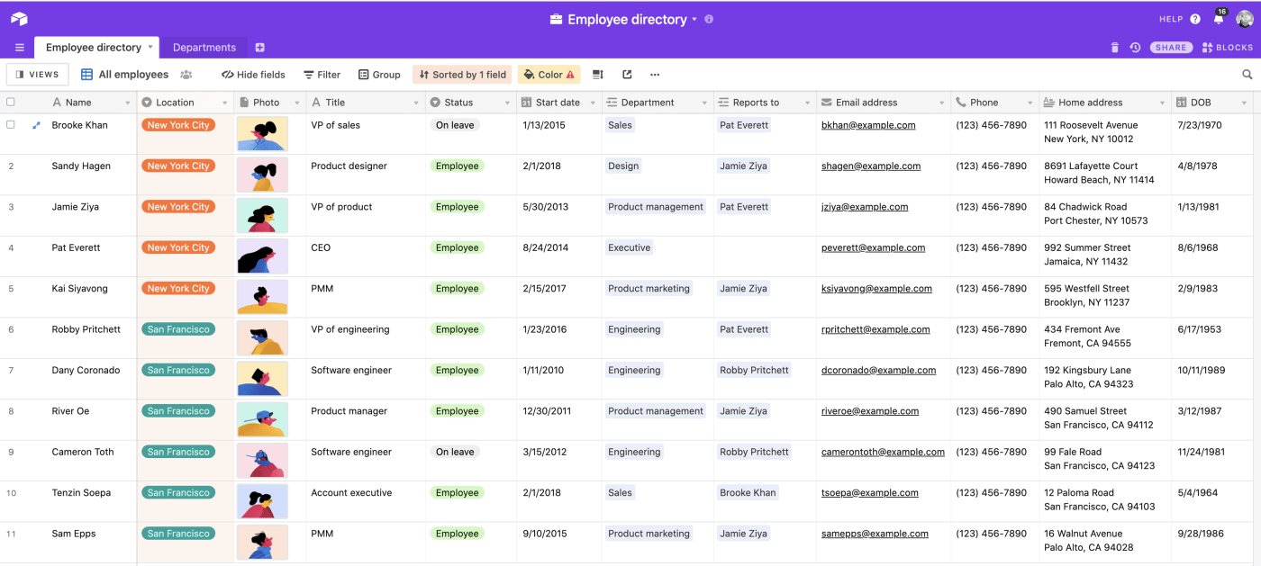Screen dimensions: 1261x566
Task: Open Status column dropdown arrow
Action: tap(507, 103)
